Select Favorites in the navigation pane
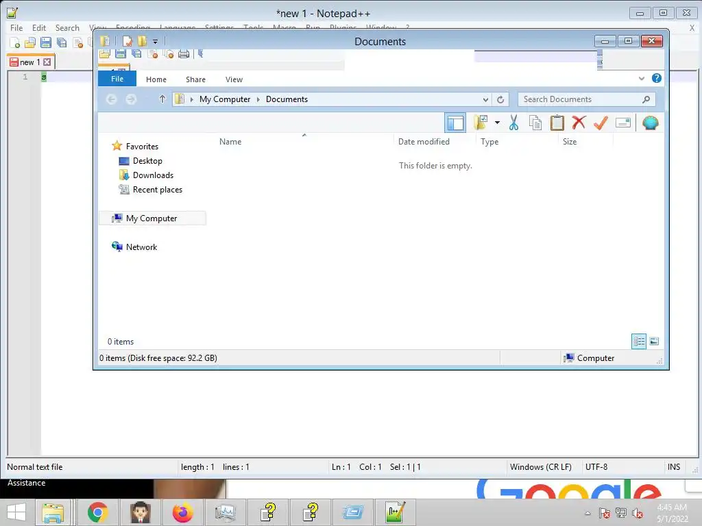702x526 pixels. [142, 147]
